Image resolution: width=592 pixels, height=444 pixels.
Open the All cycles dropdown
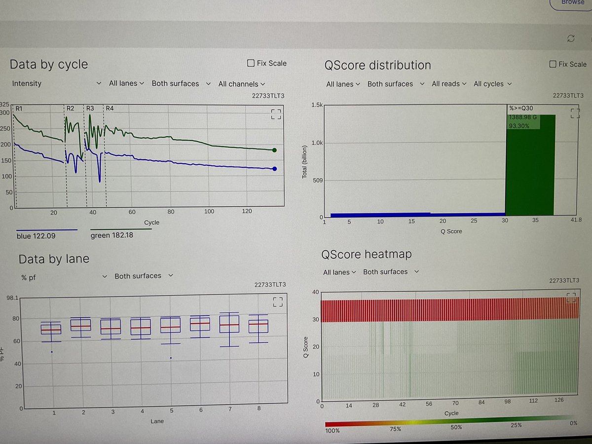(492, 84)
